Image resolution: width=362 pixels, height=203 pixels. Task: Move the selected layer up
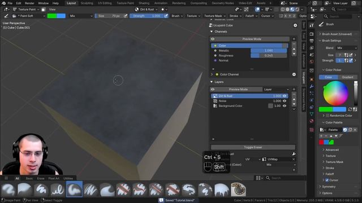[294, 99]
